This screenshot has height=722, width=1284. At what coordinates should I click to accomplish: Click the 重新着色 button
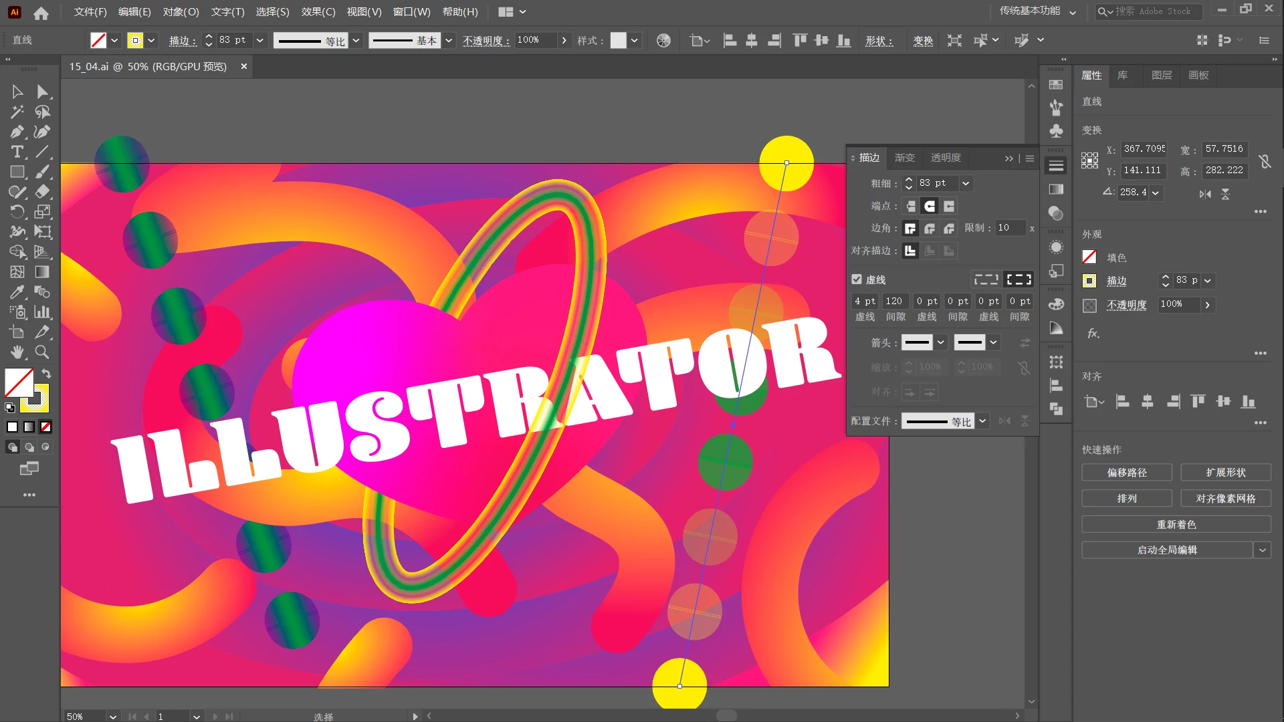pyautogui.click(x=1176, y=524)
